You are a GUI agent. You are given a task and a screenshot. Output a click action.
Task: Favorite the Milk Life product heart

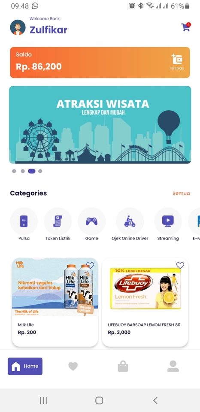click(90, 265)
